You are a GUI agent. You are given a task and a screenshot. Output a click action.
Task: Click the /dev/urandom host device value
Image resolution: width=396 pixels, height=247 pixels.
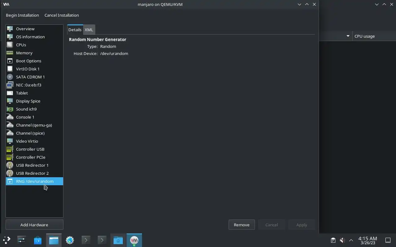(114, 53)
